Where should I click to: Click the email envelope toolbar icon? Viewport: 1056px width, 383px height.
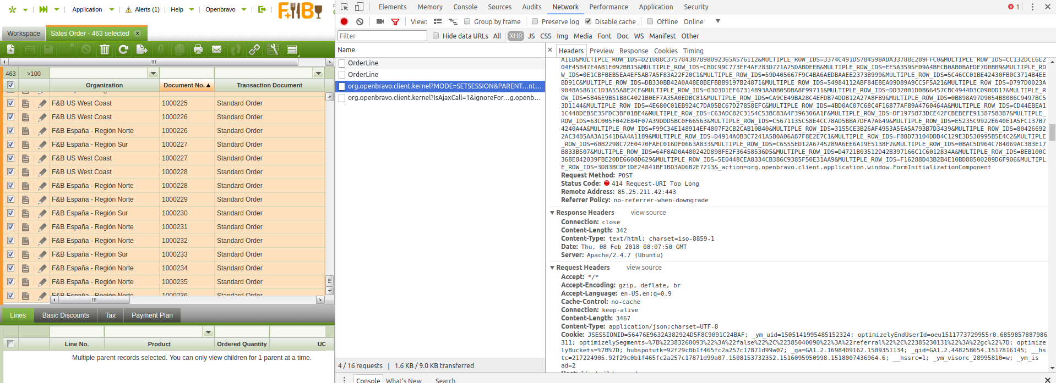click(217, 50)
